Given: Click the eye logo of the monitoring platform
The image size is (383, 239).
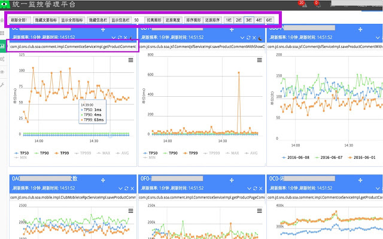Looking at the screenshot, I should coord(4,4).
